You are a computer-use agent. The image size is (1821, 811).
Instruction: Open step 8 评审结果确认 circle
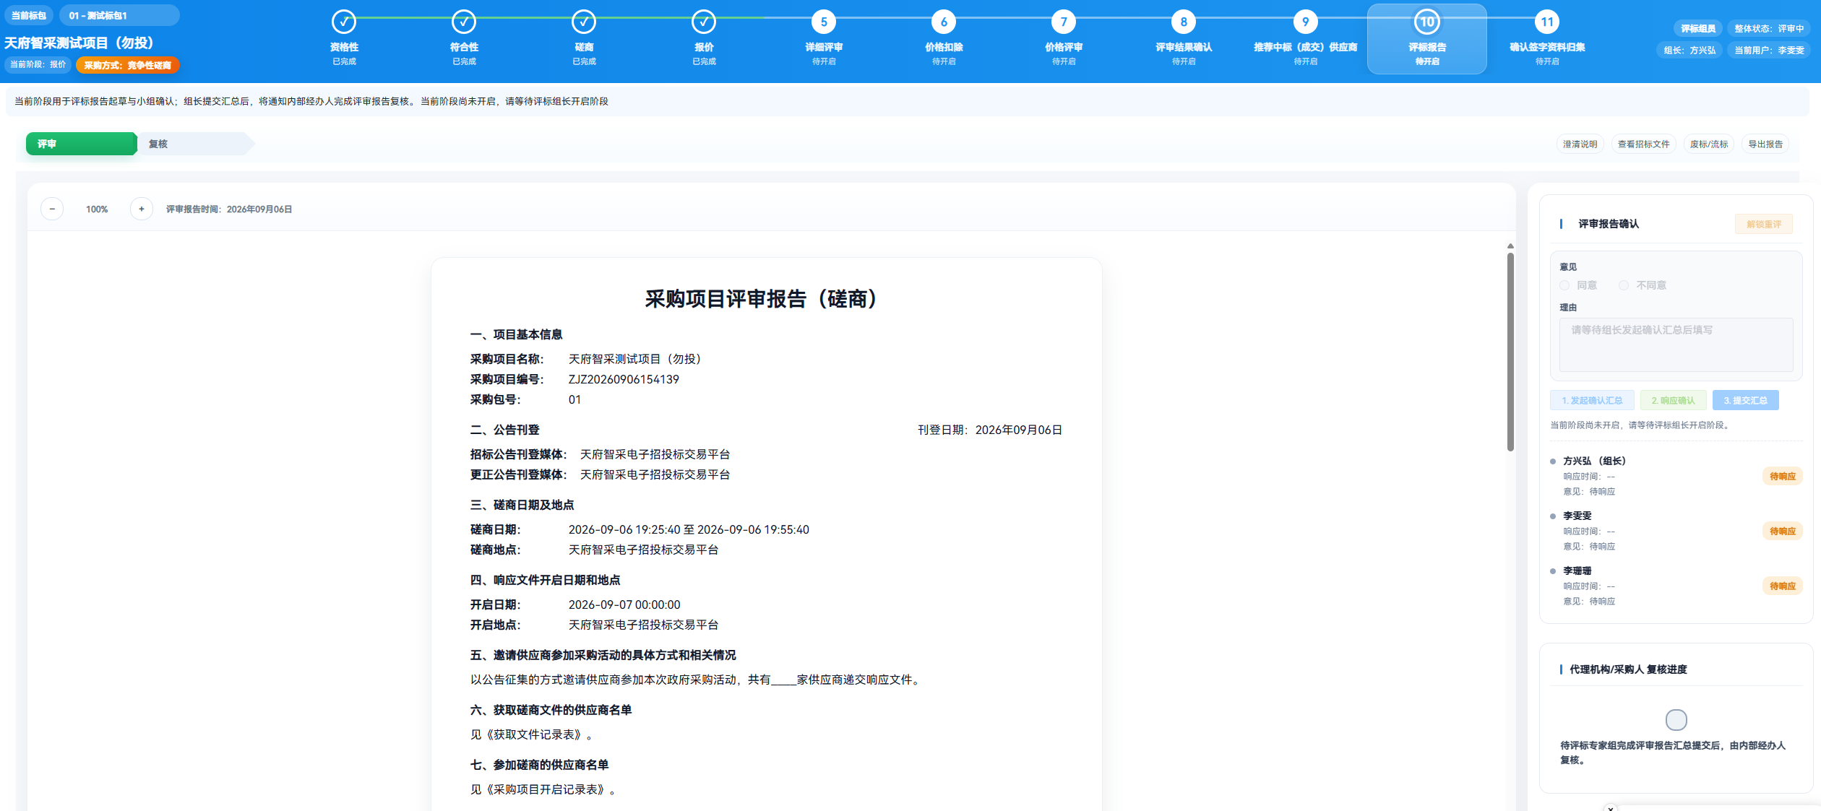click(1184, 22)
